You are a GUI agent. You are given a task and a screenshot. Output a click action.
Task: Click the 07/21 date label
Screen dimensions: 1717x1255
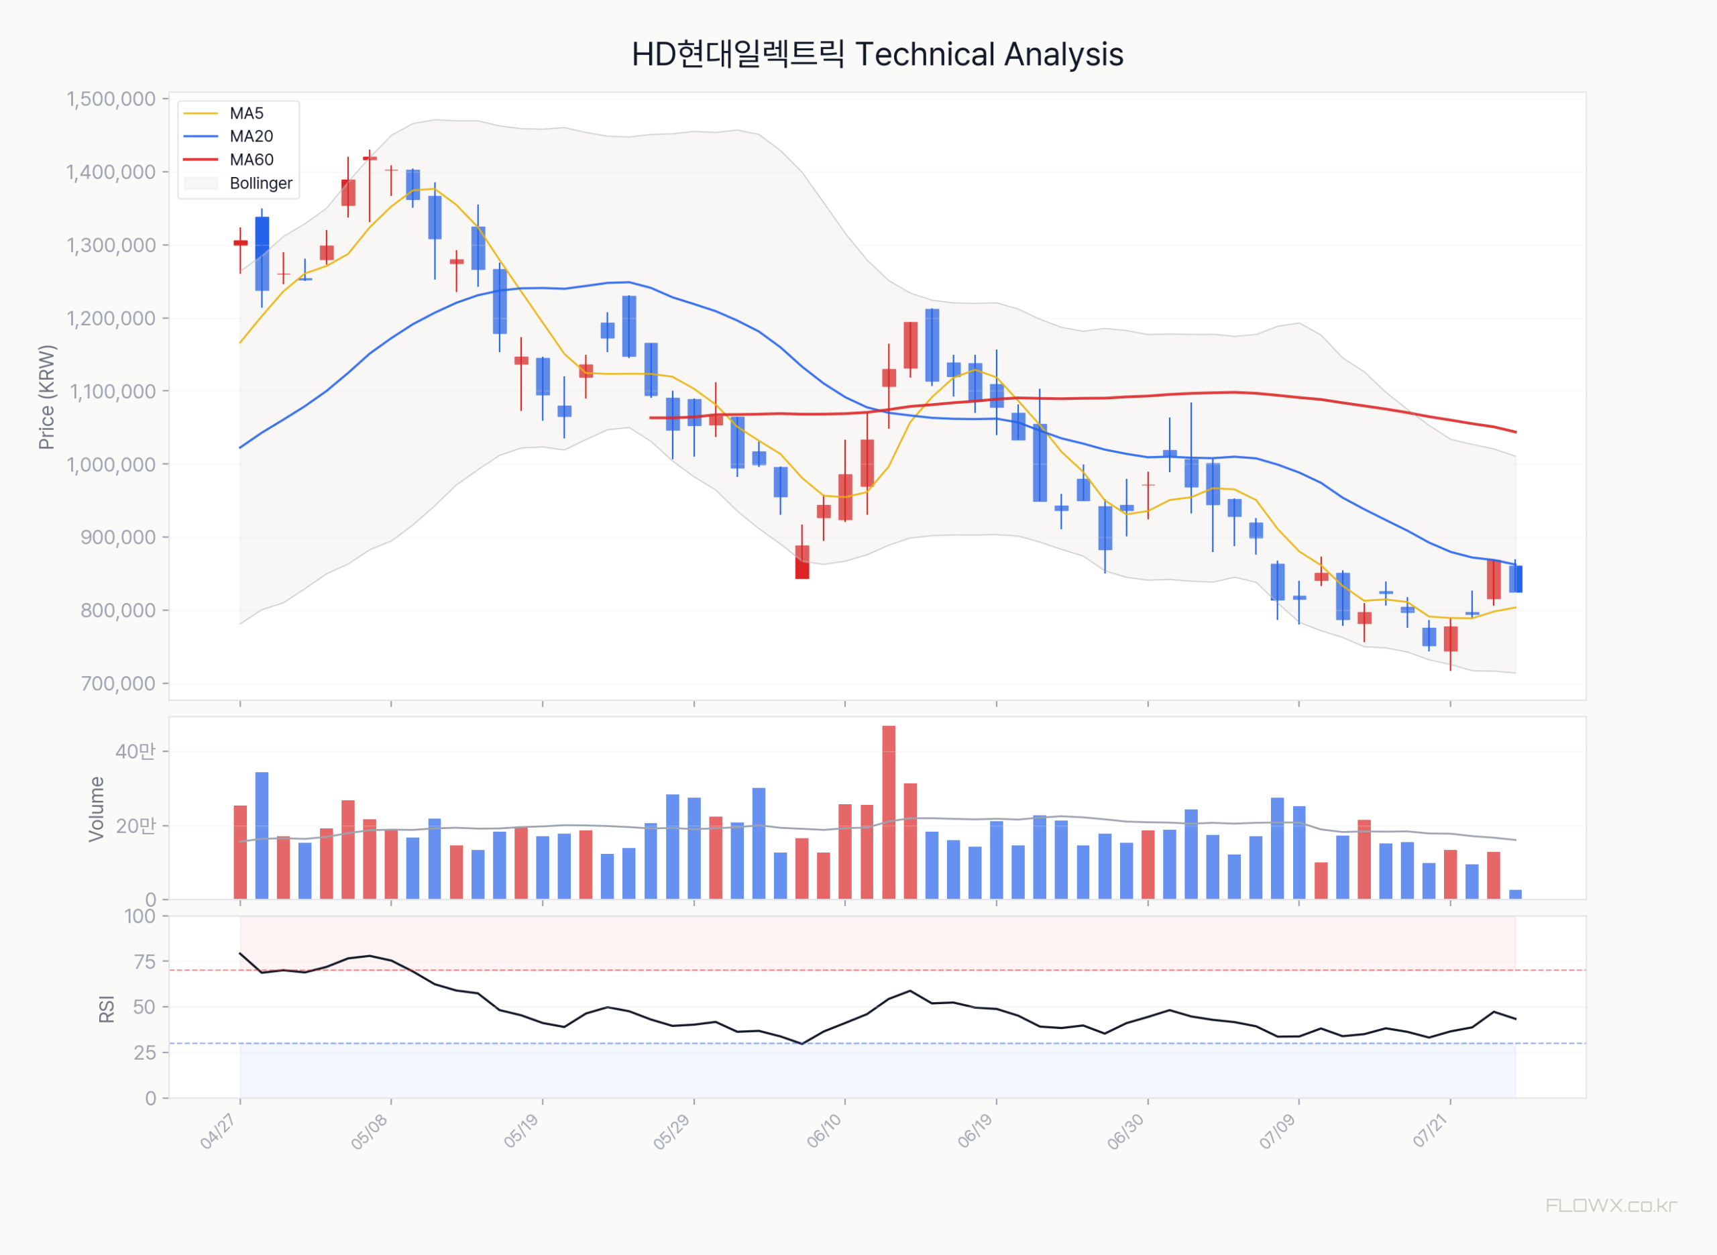[x=1429, y=1132]
